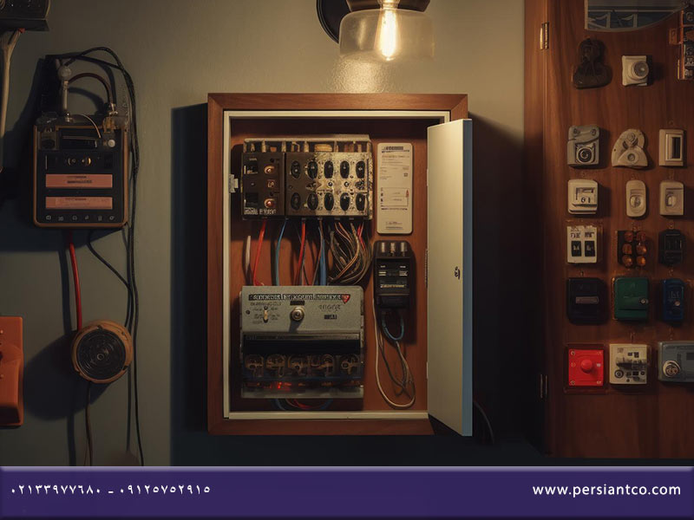Click the top-left gray camera-like device on board
Viewport: 694px width, 520px height.
click(583, 146)
